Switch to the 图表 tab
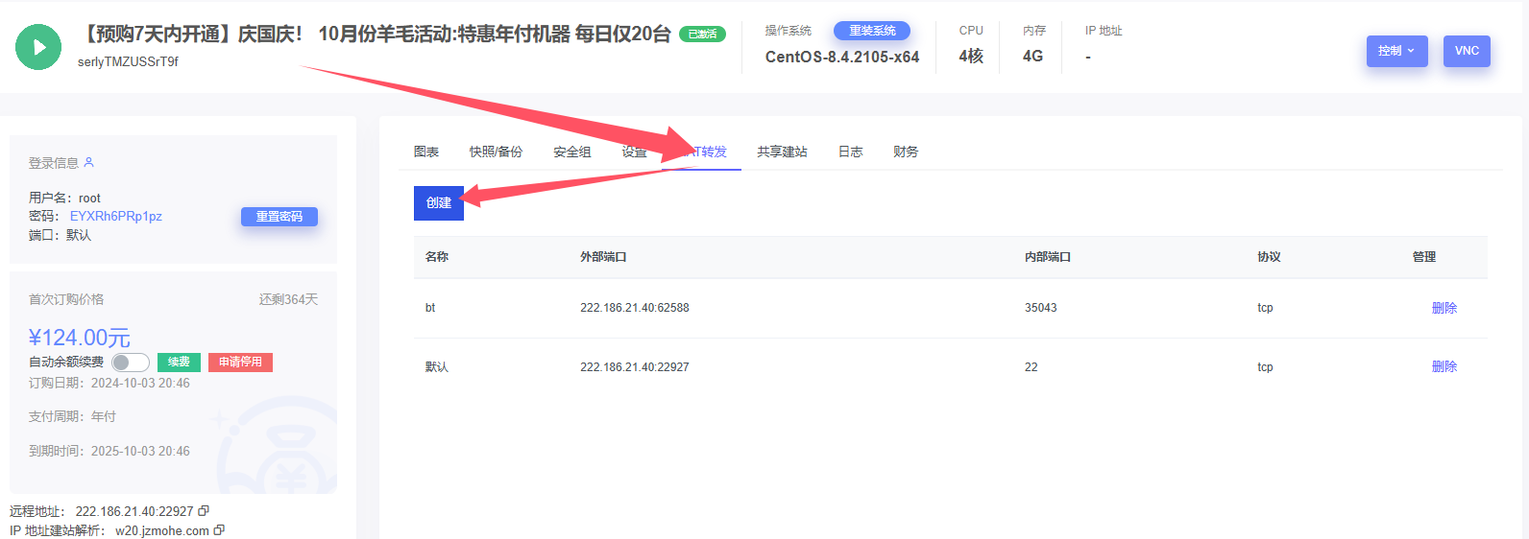Image resolution: width=1529 pixels, height=539 pixels. [x=426, y=152]
